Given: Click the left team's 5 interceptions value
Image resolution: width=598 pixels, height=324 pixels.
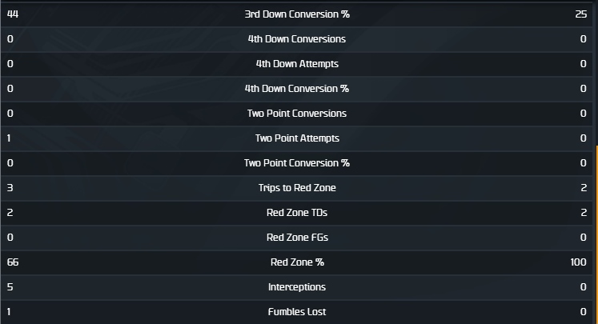Looking at the screenshot, I should click(10, 286).
